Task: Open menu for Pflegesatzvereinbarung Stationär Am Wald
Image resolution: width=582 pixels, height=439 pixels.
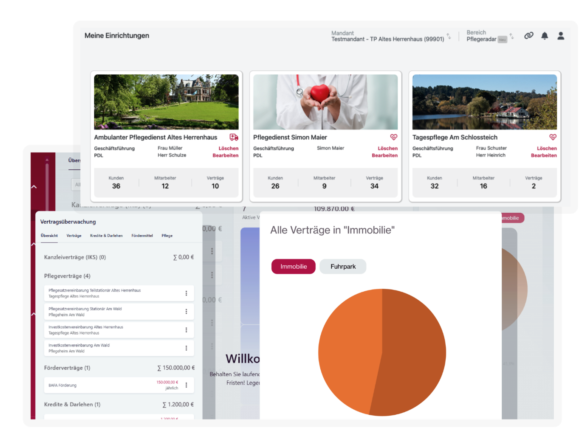Action: click(186, 312)
